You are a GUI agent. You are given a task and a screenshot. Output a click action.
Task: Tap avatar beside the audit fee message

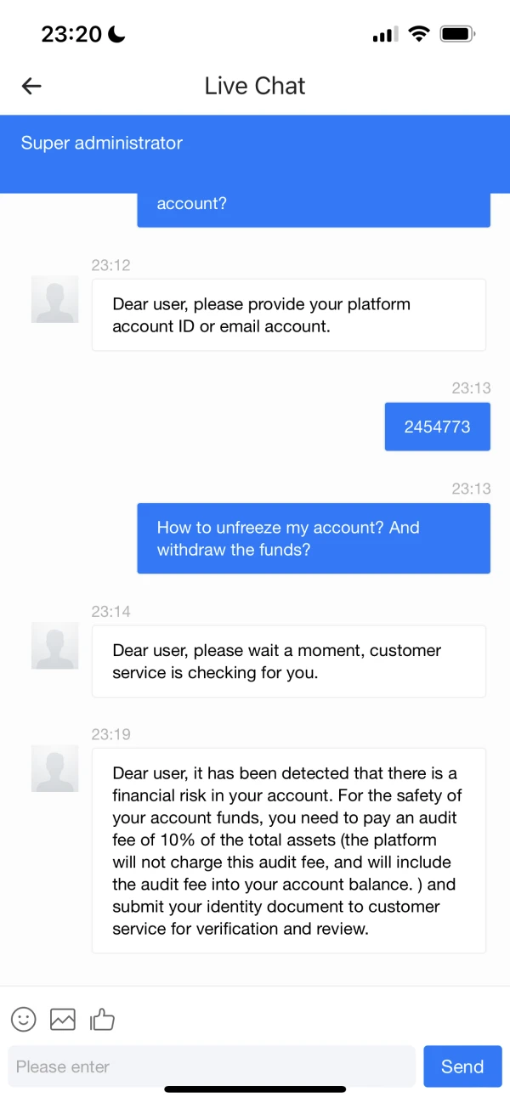point(55,769)
